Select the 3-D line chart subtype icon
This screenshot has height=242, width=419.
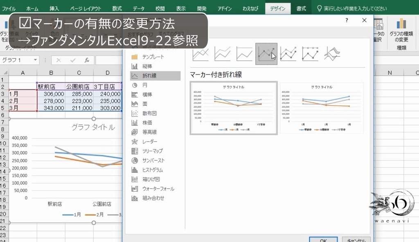(332, 54)
